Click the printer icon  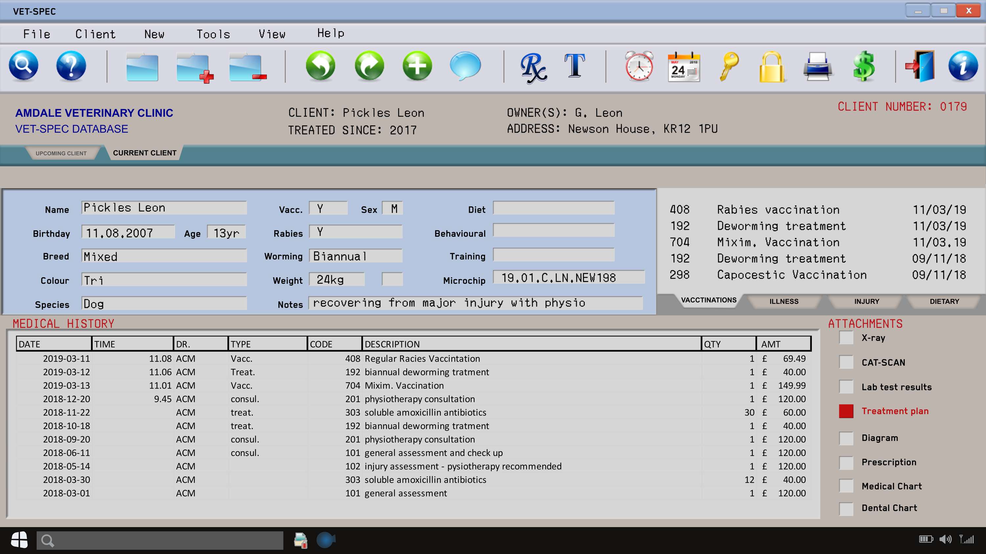coord(818,67)
